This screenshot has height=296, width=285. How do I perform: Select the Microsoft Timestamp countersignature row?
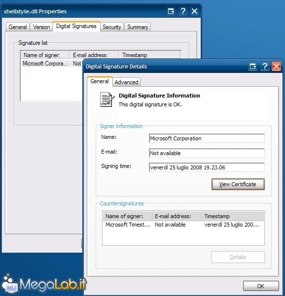pos(183,225)
